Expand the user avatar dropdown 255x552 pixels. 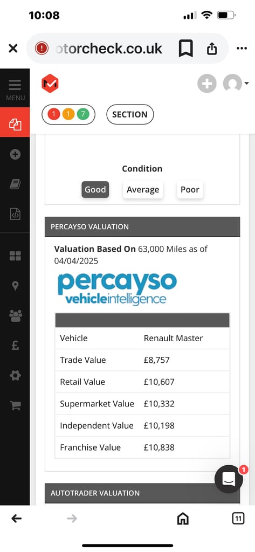coord(236,84)
